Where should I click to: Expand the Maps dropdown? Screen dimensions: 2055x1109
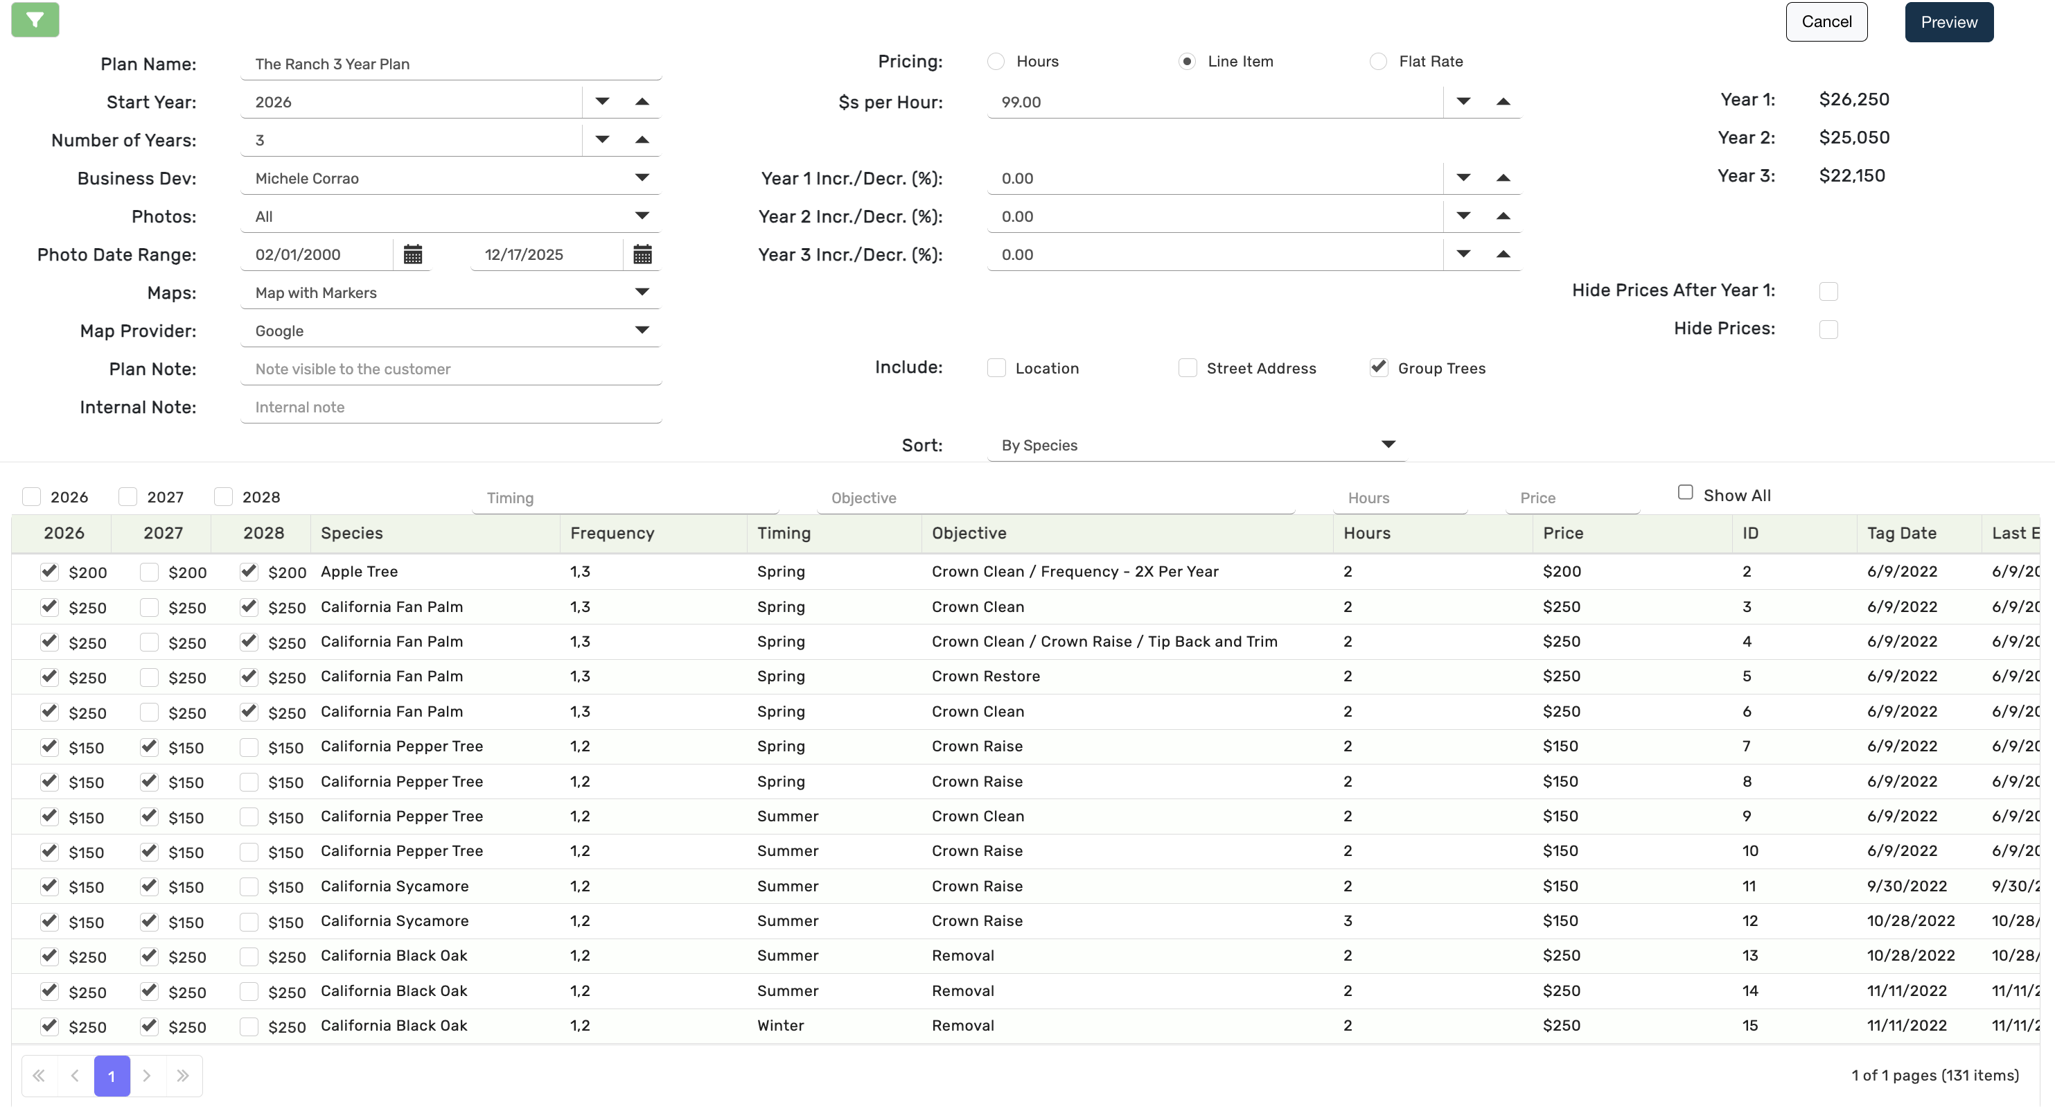tap(642, 292)
